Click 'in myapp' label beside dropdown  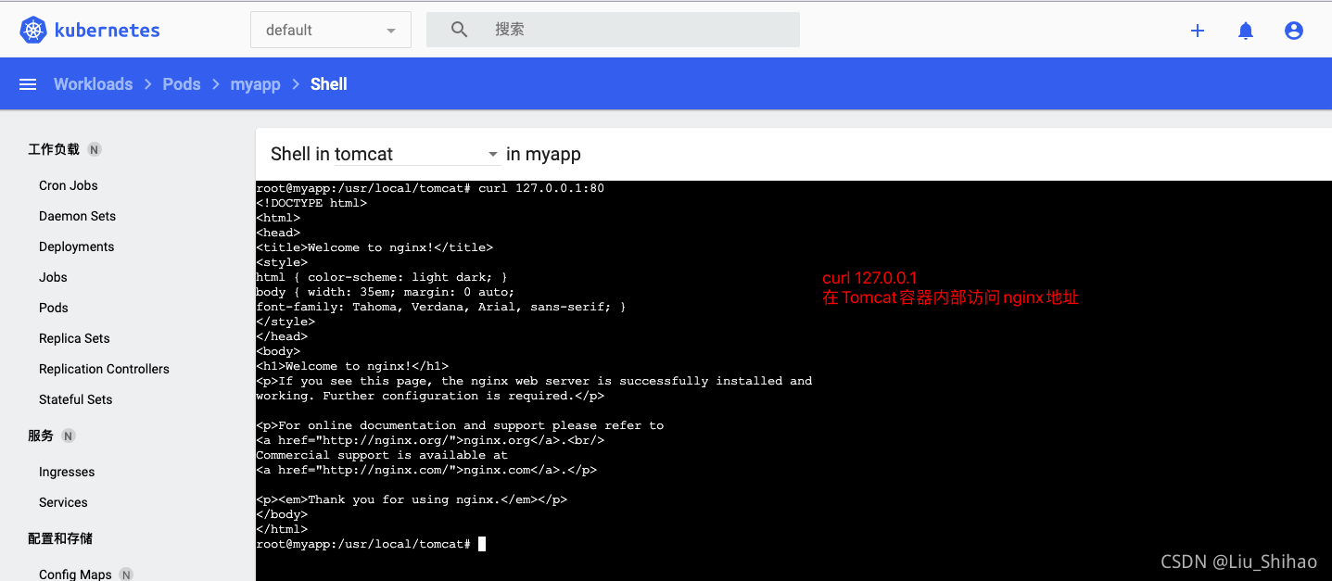(x=544, y=154)
